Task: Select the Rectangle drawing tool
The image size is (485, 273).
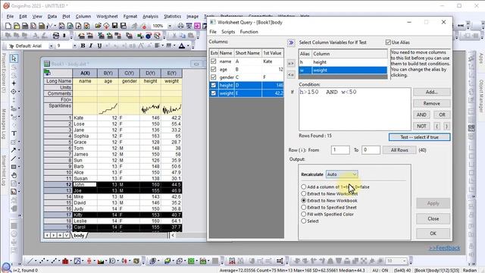Action: pyautogui.click(x=14, y=167)
